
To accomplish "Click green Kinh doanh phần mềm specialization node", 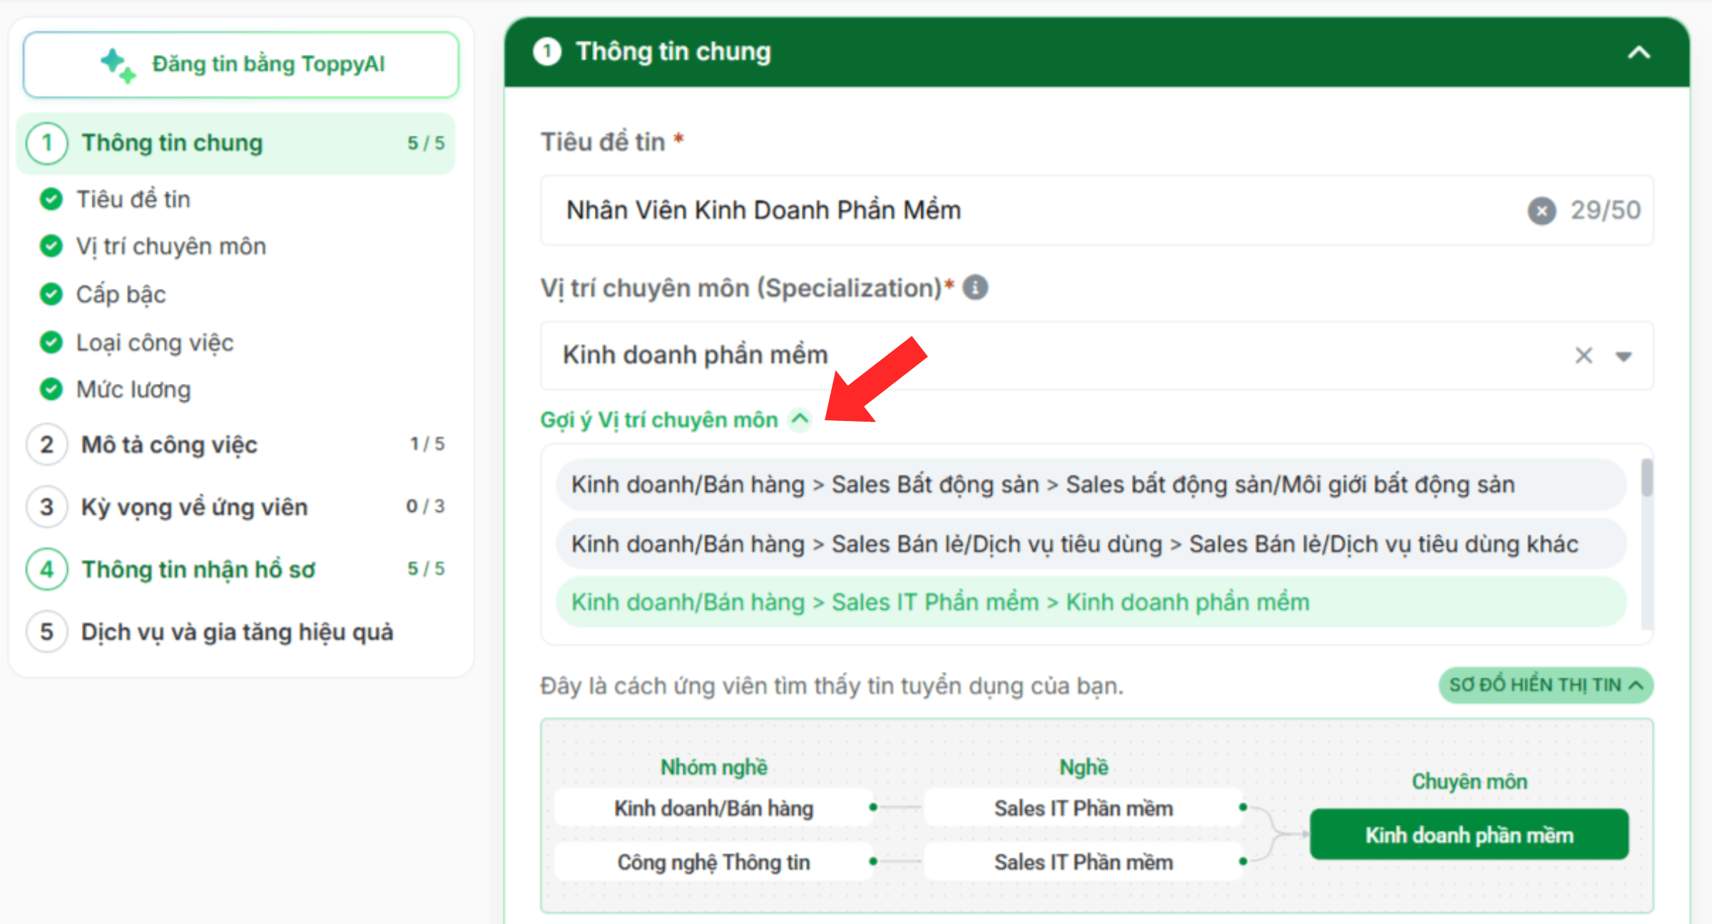I will tap(1469, 835).
